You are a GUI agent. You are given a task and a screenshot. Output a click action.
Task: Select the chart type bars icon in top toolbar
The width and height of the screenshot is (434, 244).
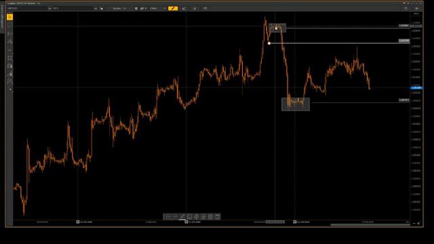point(142,8)
